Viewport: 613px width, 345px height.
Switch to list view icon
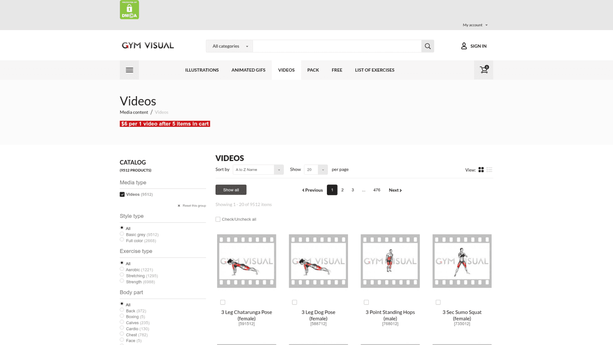489,170
